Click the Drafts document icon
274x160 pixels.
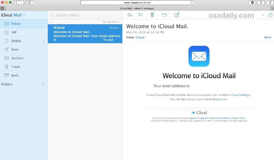(x=6, y=41)
